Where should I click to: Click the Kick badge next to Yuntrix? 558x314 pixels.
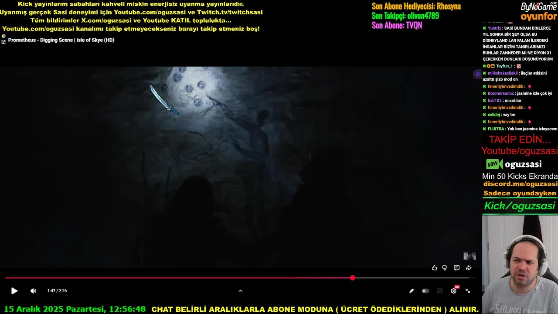[x=484, y=28]
